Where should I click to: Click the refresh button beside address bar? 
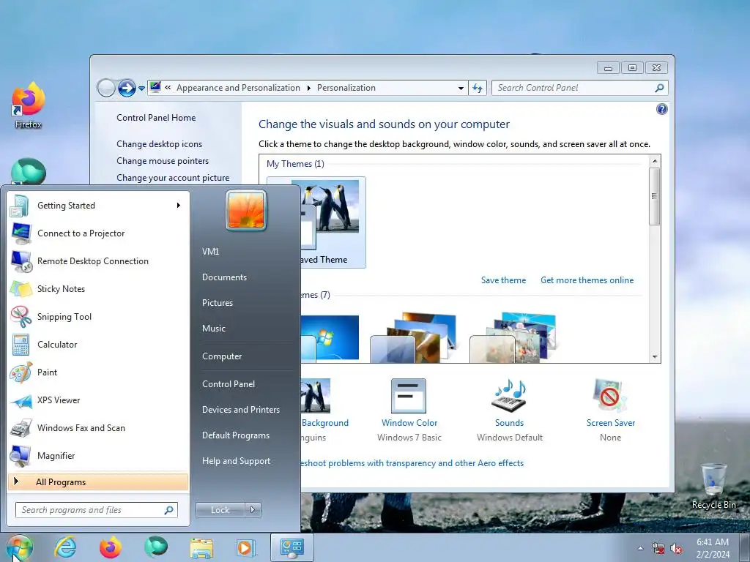[478, 88]
